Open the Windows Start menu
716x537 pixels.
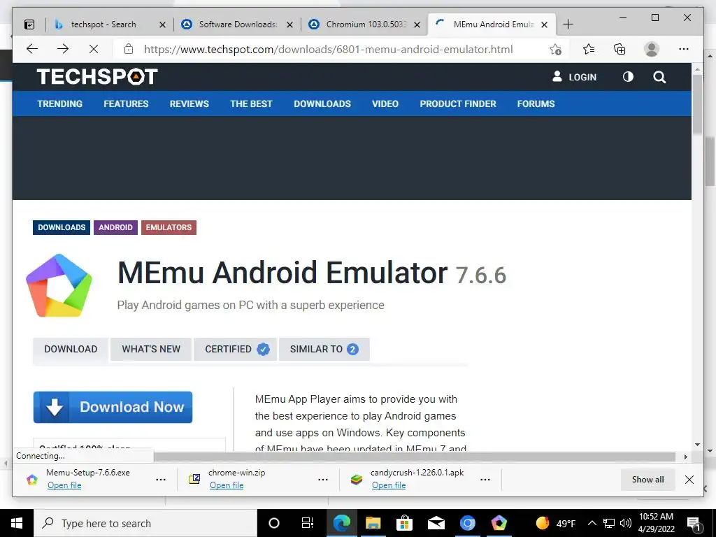[x=17, y=523]
